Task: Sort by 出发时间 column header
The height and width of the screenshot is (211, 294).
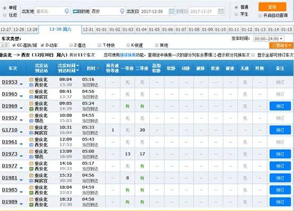Action: (x=68, y=66)
